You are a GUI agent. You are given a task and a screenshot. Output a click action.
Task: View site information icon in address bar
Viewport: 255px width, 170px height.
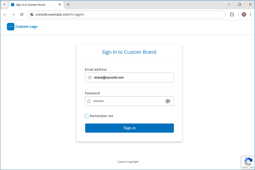pyautogui.click(x=32, y=14)
